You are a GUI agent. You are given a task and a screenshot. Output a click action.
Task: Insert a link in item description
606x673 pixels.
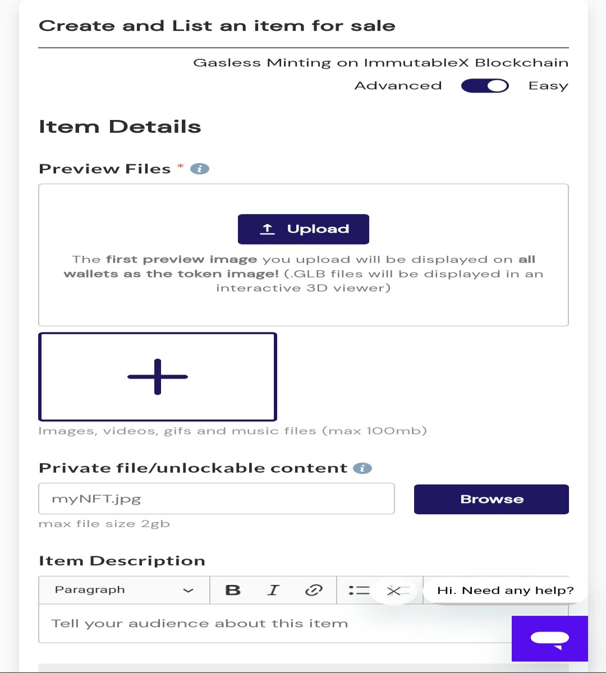click(x=314, y=590)
